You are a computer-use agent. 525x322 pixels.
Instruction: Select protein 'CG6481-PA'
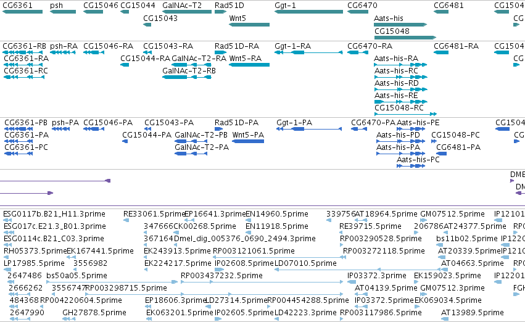[458, 147]
